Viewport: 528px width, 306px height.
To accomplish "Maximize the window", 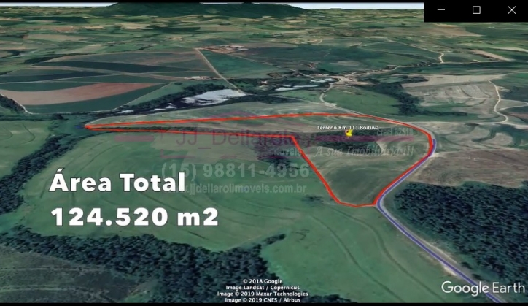I will (476, 10).
